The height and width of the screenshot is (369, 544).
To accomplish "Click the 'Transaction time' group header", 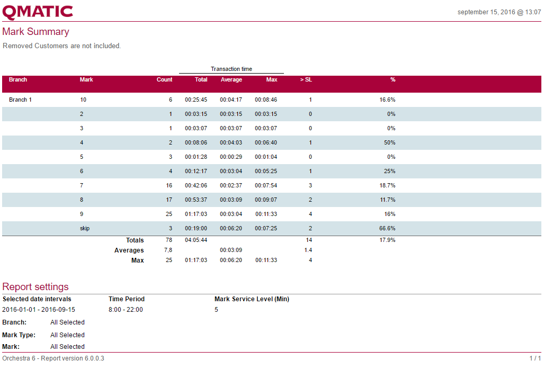I will [x=231, y=69].
